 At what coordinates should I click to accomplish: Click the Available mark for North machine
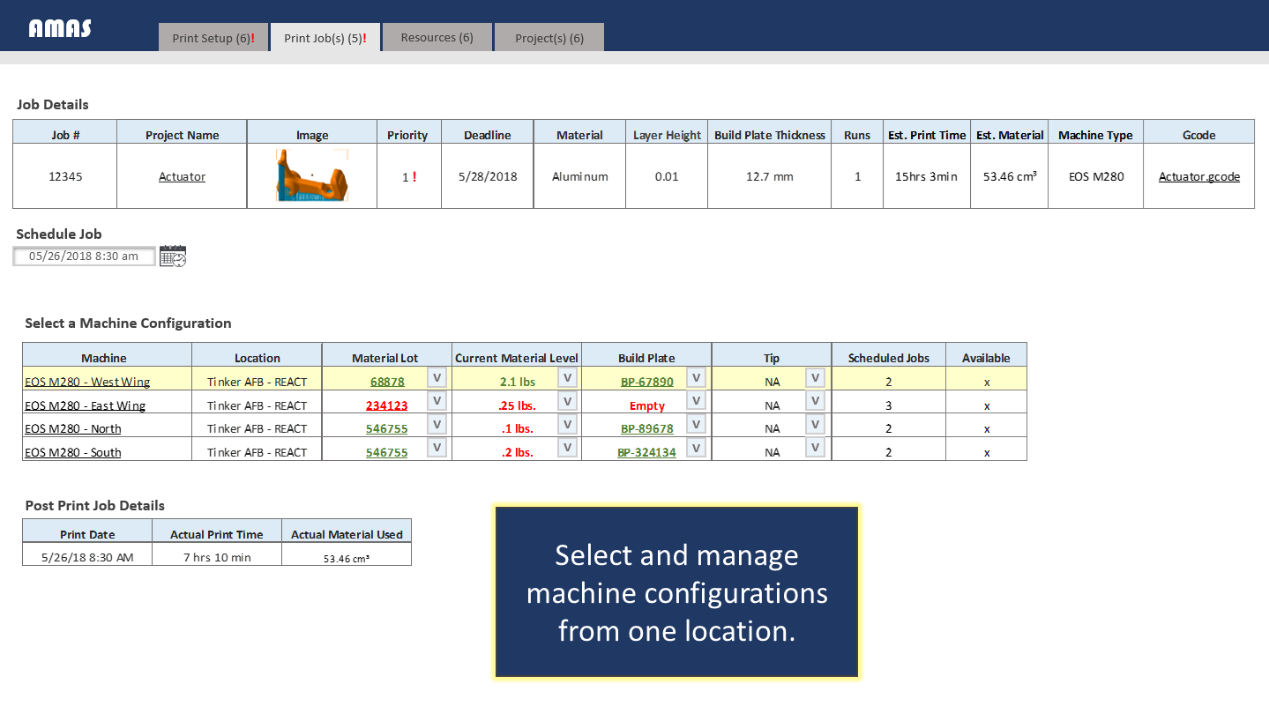tap(986, 428)
